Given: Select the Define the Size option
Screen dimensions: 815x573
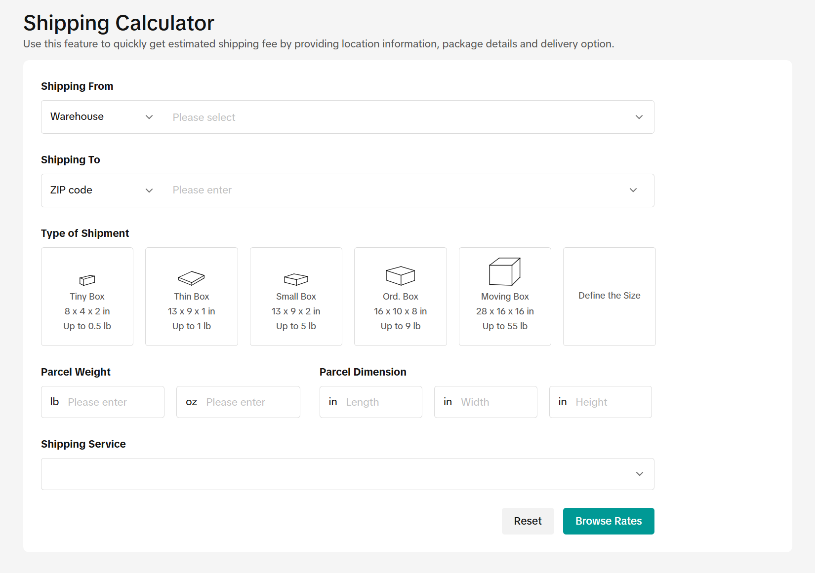Looking at the screenshot, I should pyautogui.click(x=609, y=296).
